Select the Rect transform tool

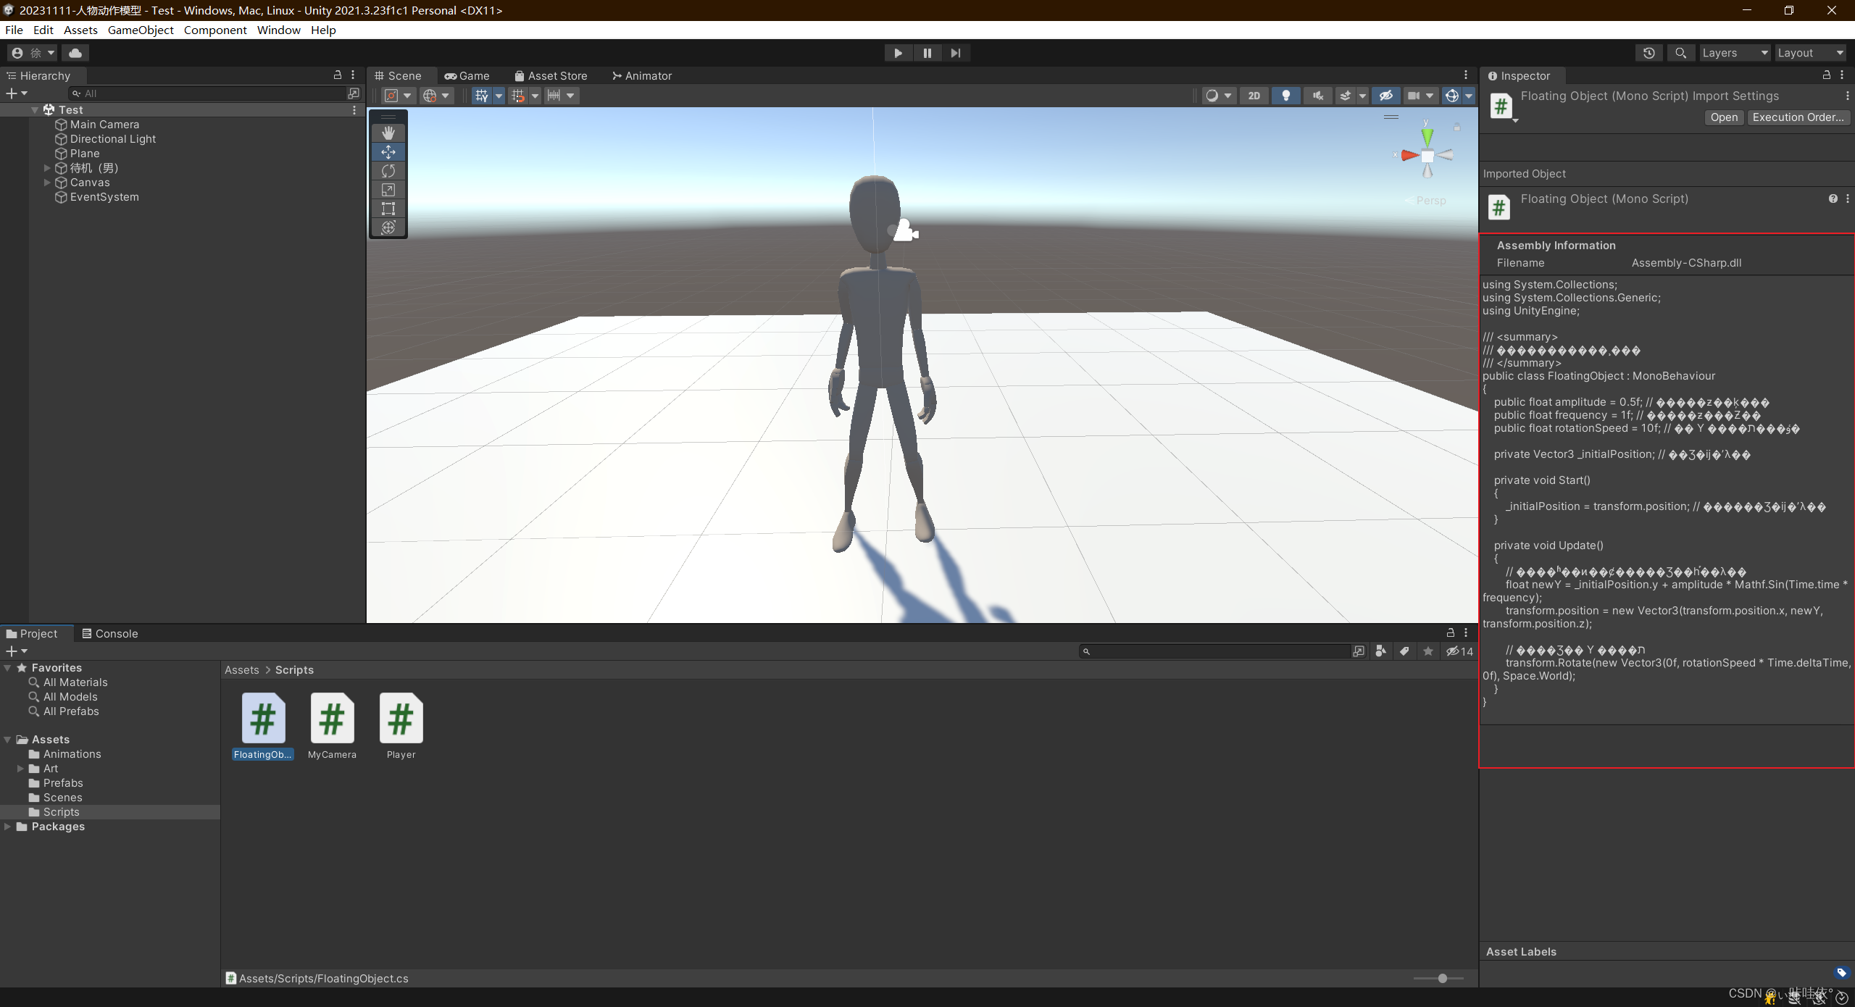388,209
